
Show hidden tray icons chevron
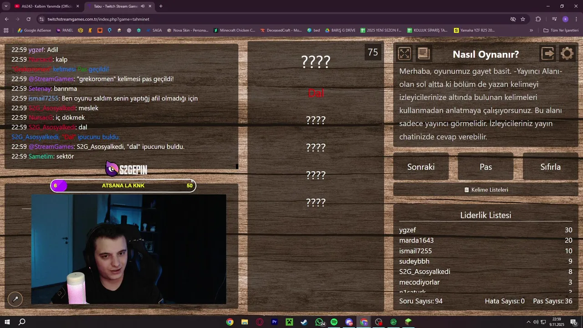click(528, 322)
